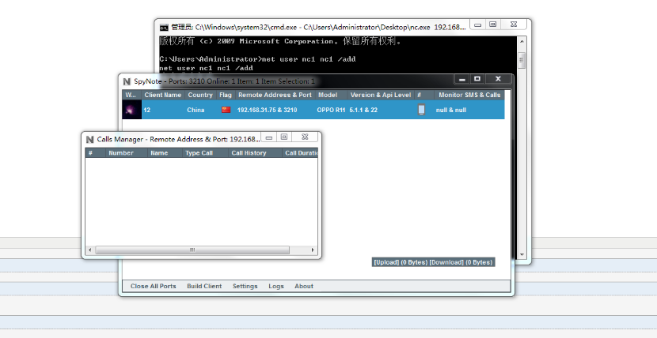Screen dimensions: 657x338
Task: Click the China flag icon in client row
Action: click(x=226, y=110)
